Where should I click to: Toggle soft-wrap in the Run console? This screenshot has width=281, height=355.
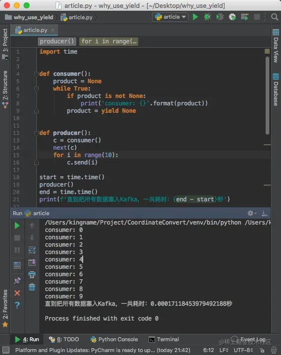32,250
